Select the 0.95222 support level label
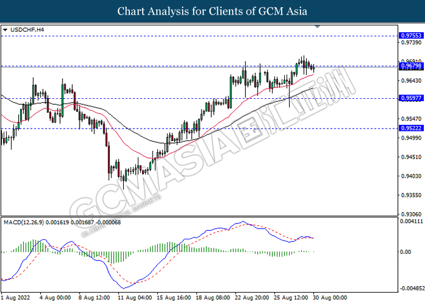This screenshot has width=425, height=303. click(x=411, y=128)
